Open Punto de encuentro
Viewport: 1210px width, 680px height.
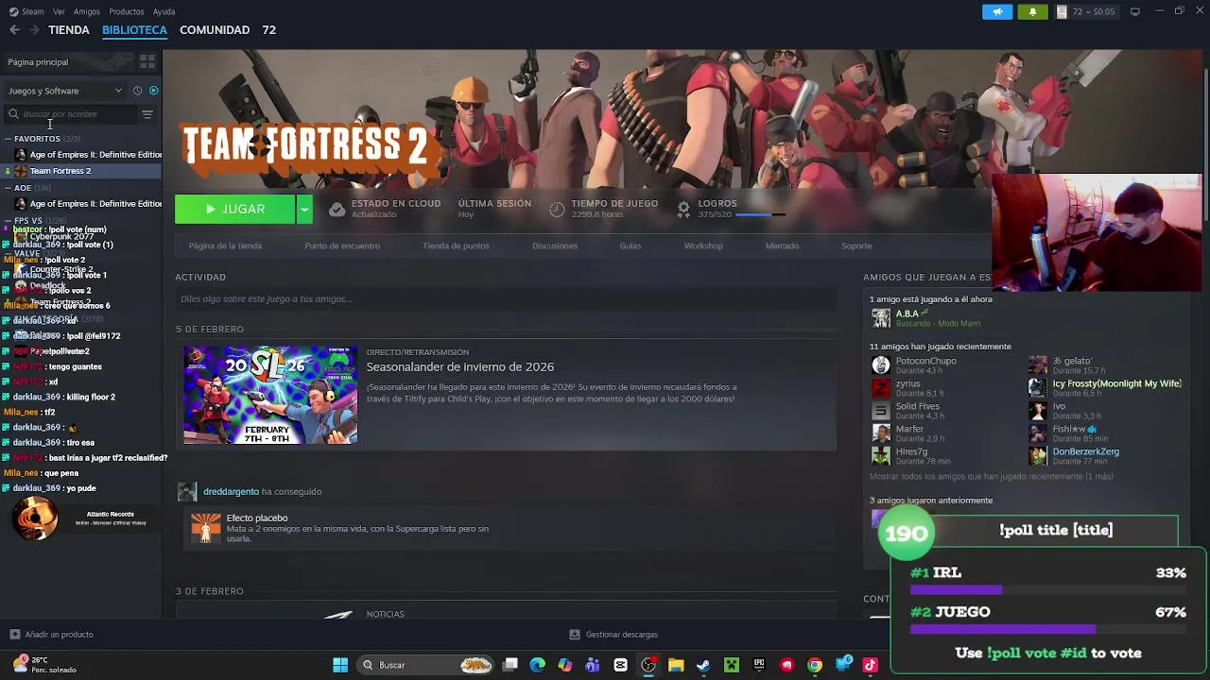pyautogui.click(x=342, y=246)
